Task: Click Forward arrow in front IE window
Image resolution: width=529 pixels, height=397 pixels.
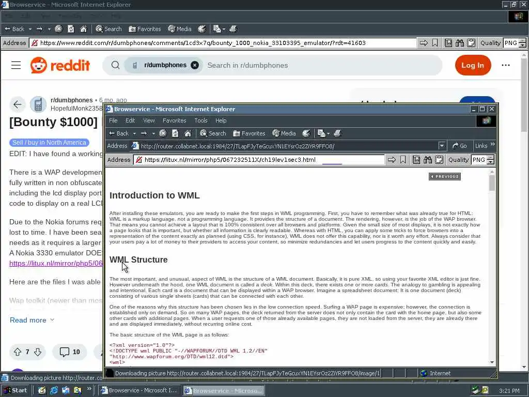Action: click(144, 133)
